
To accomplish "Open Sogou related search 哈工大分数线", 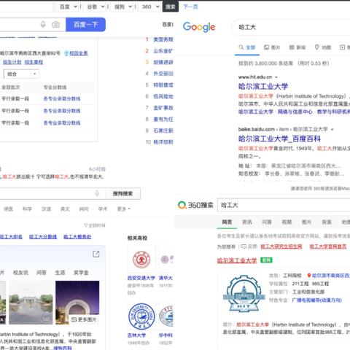I will coord(43,237).
